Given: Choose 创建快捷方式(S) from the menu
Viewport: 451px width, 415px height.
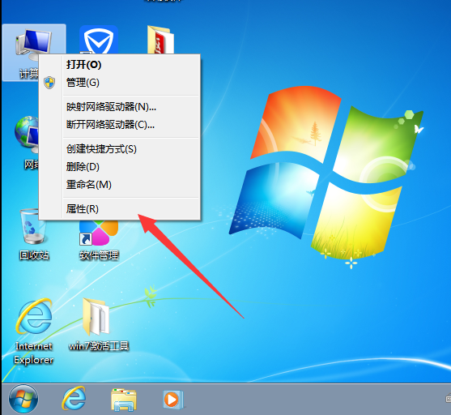Looking at the screenshot, I should [x=119, y=149].
